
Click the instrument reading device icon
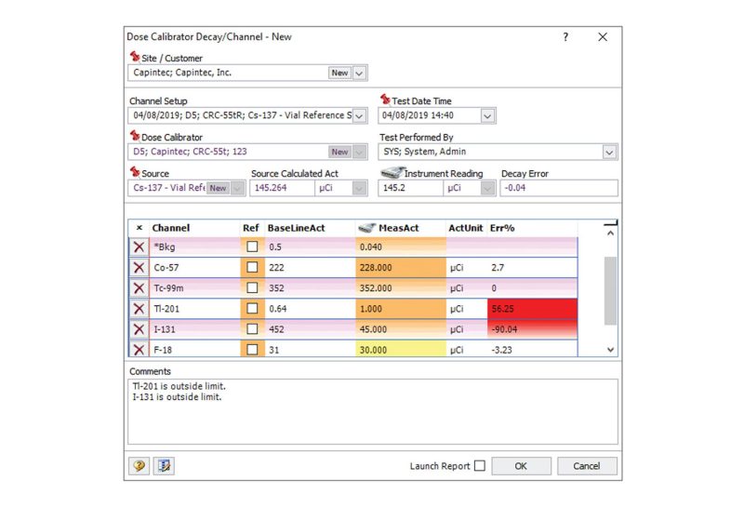pyautogui.click(x=392, y=173)
